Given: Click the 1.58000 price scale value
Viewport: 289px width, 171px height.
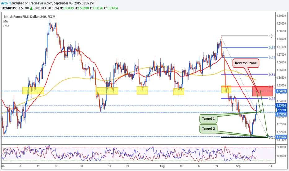Looking at the screenshot, I should [282, 39].
